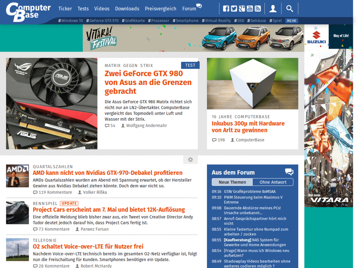
Task: Open the 119 Kommentare link
Action: click(53, 192)
